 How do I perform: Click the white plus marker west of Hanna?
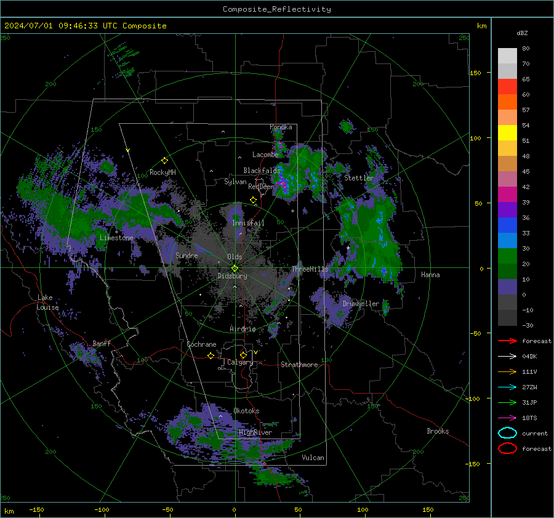click(348, 248)
